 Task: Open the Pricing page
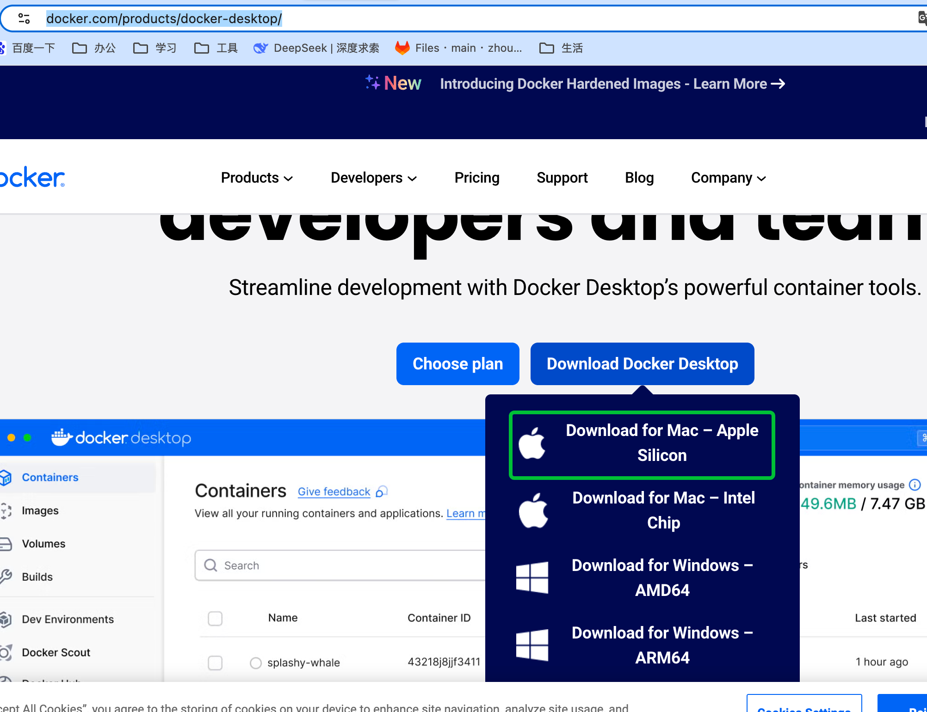coord(477,178)
